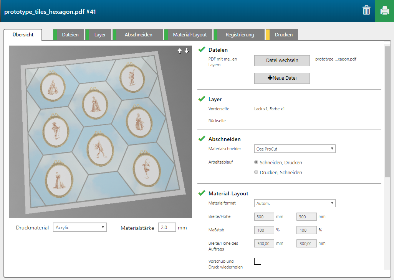
Task: Click the 'Neue Datei' button
Action: (x=282, y=78)
